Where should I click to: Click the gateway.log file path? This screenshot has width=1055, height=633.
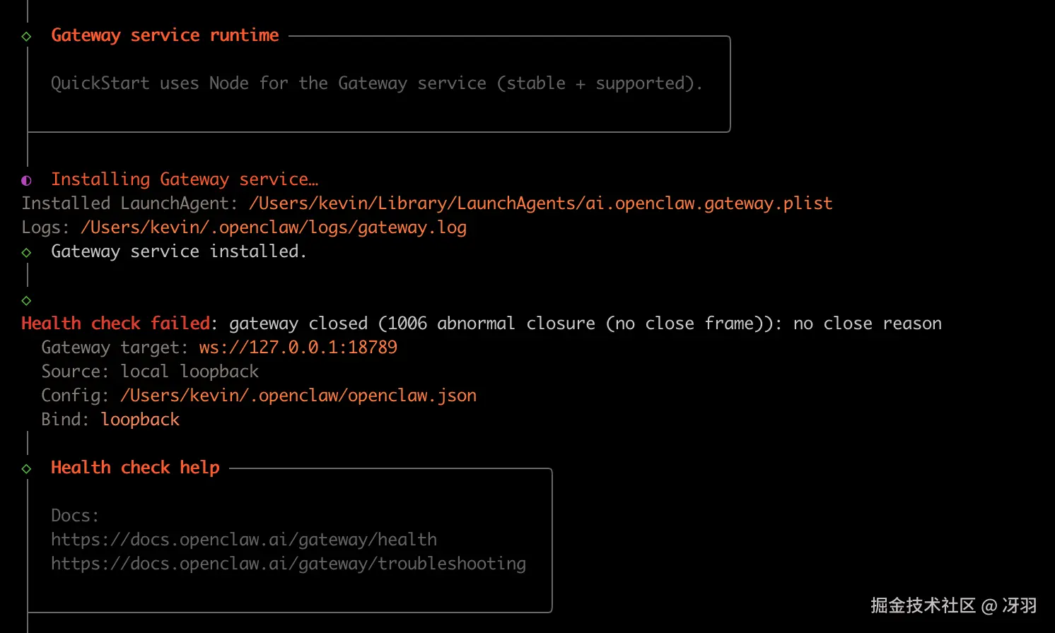[273, 227]
